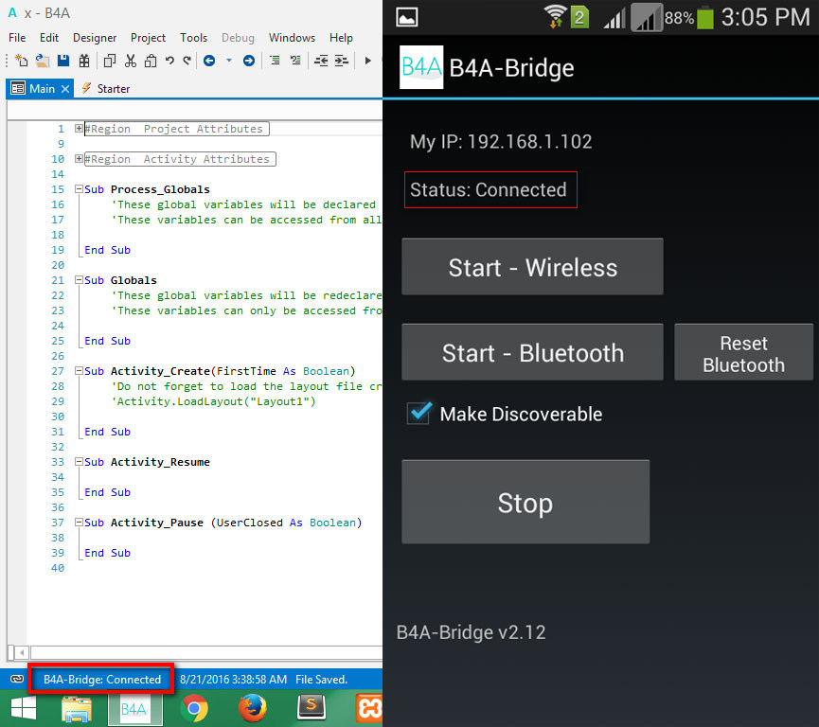Paste using the clipboard icon

point(151,61)
